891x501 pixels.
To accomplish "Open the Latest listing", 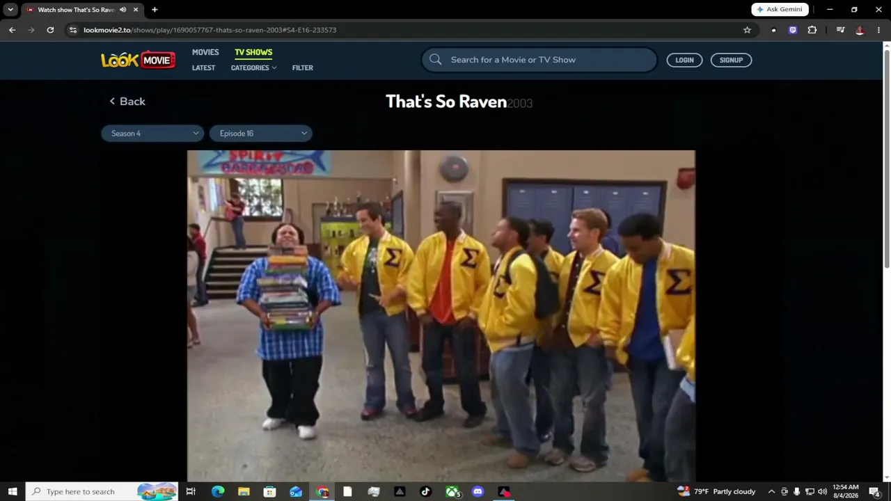I will coord(203,67).
